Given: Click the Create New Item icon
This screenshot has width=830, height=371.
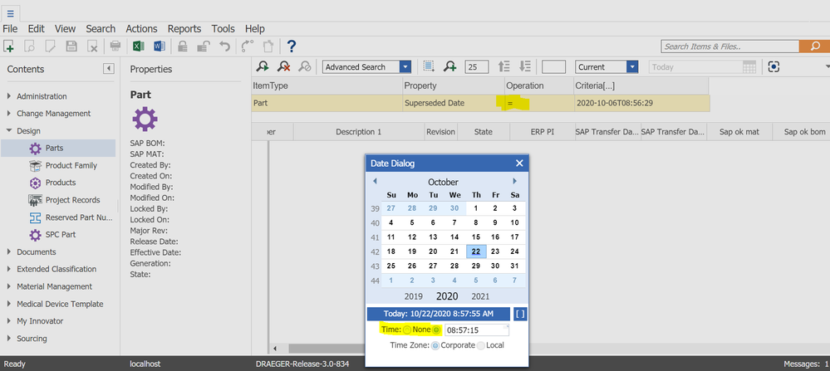Looking at the screenshot, I should (x=8, y=46).
